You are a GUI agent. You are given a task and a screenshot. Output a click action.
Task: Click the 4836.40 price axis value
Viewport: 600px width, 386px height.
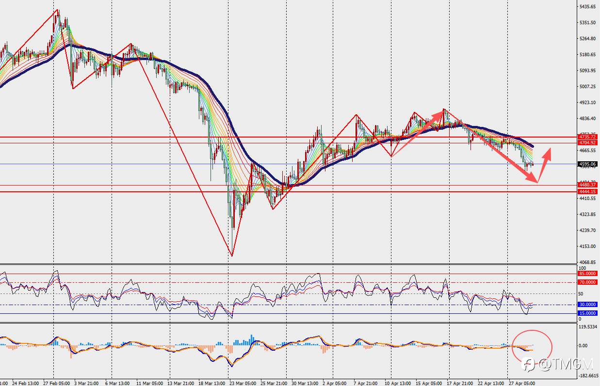click(x=587, y=119)
